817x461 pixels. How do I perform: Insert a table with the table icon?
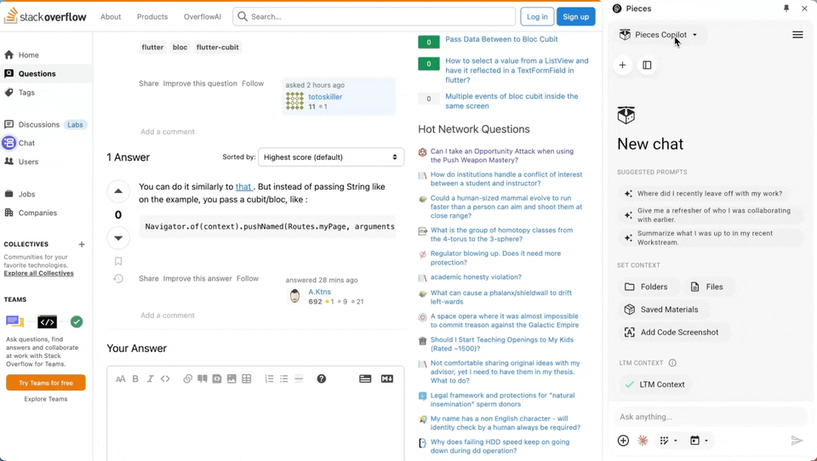[x=247, y=378]
